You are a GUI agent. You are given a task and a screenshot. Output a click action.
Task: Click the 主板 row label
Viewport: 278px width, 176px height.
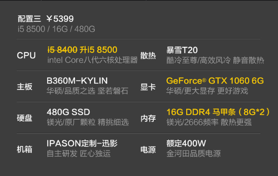pos(25,87)
